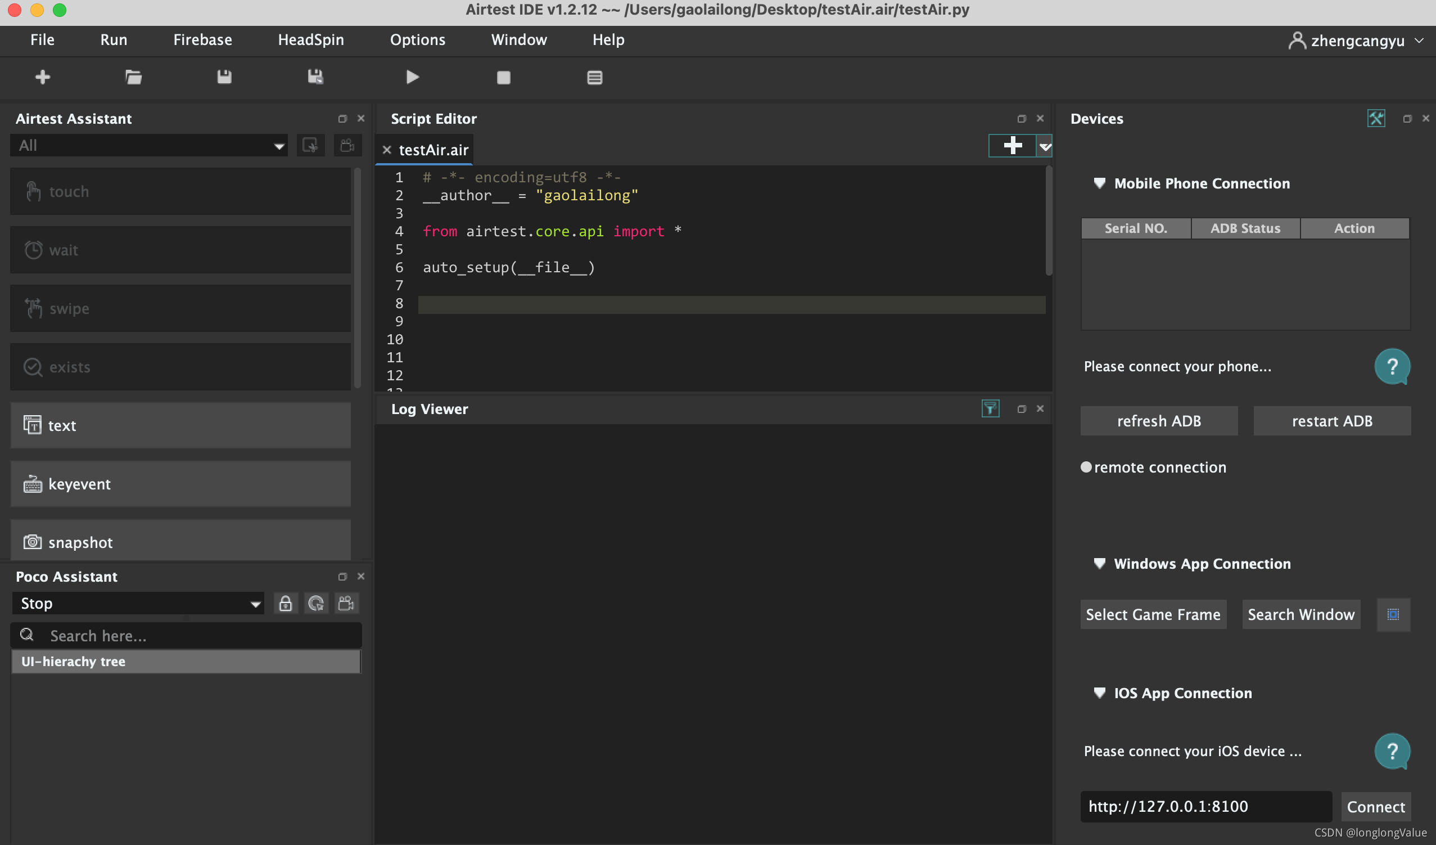The width and height of the screenshot is (1436, 845).
Task: Click the iOS address input field
Action: click(x=1206, y=806)
